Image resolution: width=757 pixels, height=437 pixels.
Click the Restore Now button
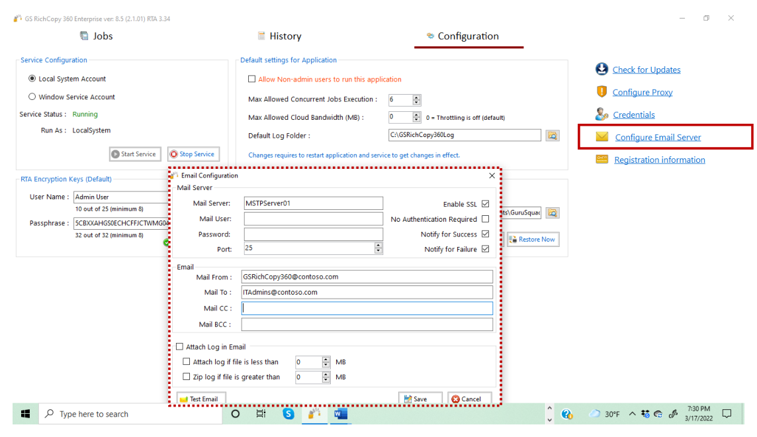[533, 240]
